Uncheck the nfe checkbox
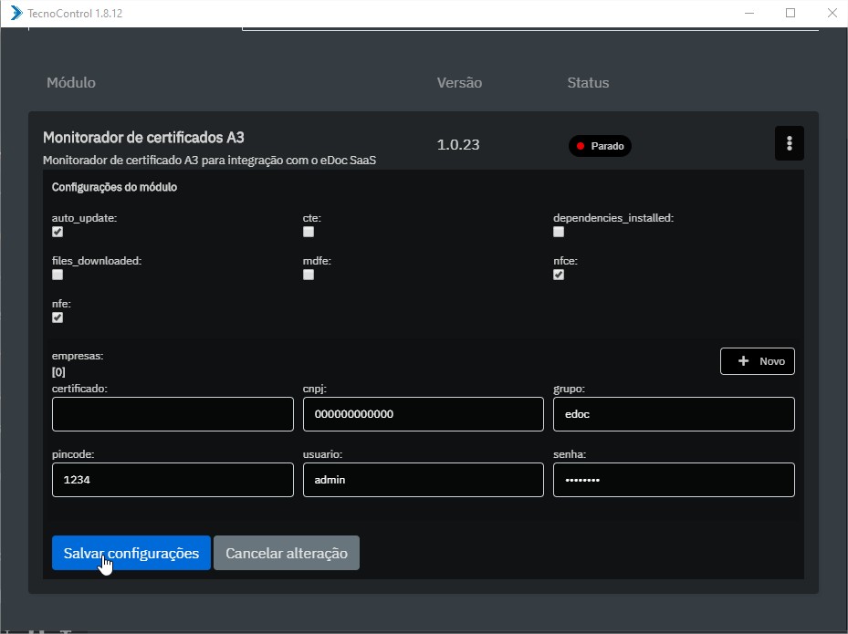848x634 pixels. click(58, 317)
